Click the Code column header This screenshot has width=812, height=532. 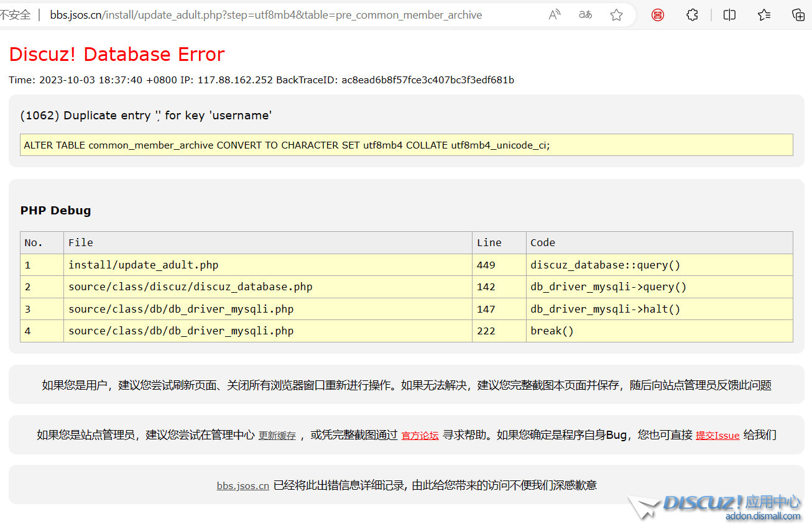point(660,242)
